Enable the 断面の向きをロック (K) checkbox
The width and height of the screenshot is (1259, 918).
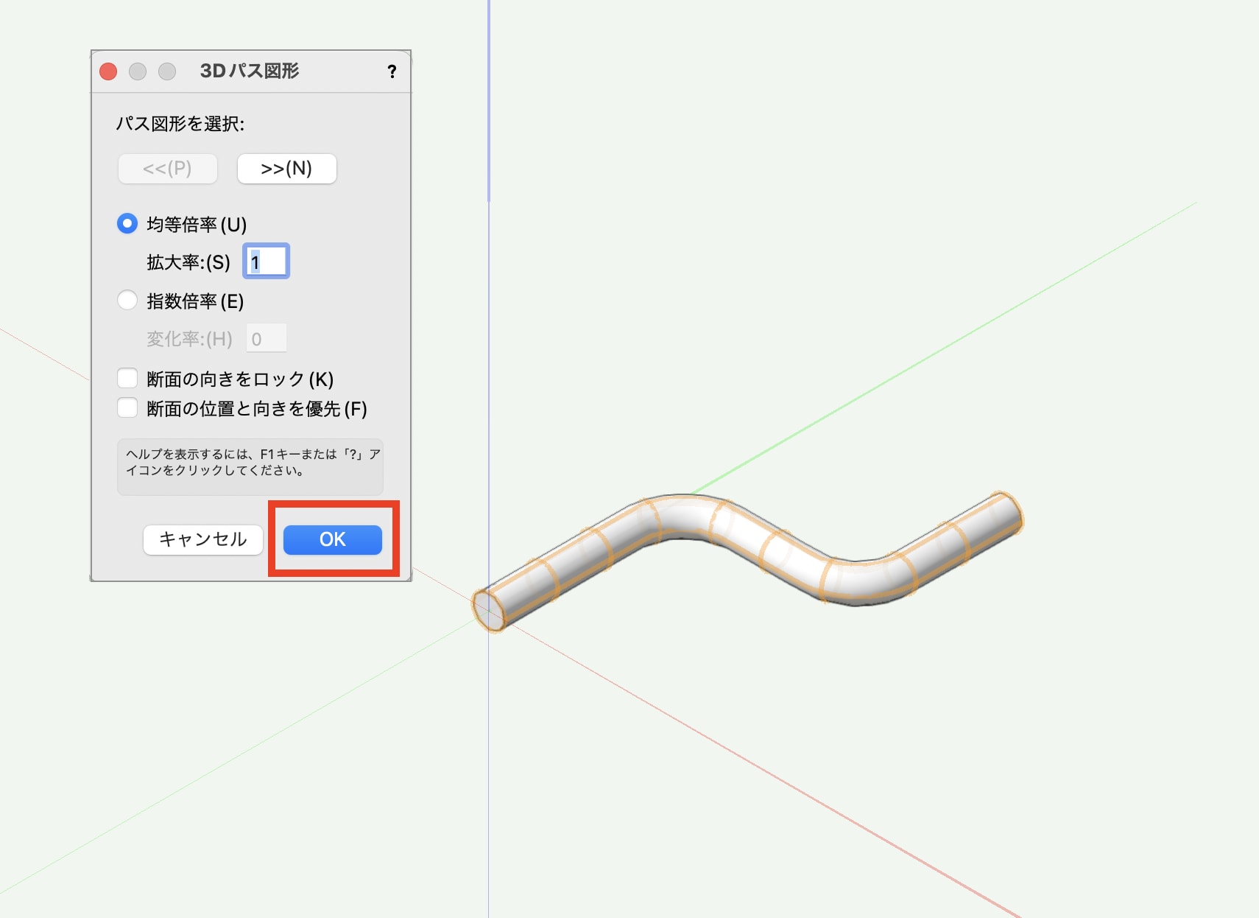coord(127,377)
